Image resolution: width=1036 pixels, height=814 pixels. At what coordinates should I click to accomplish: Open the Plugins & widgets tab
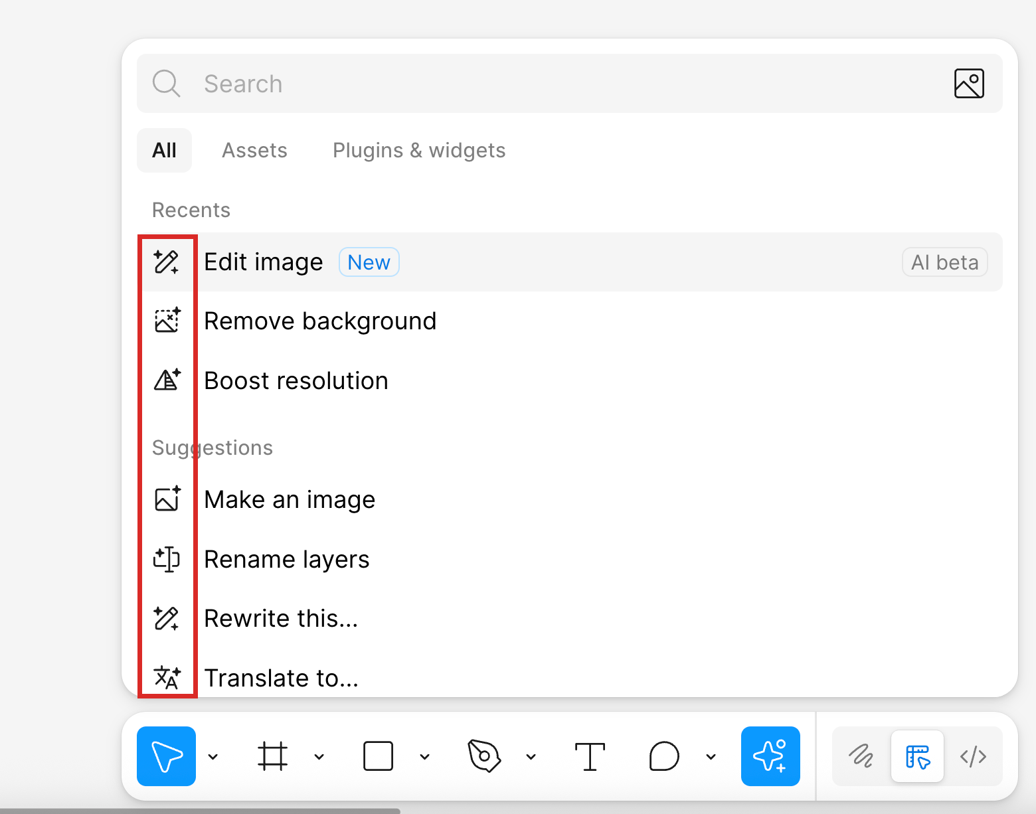(x=419, y=150)
